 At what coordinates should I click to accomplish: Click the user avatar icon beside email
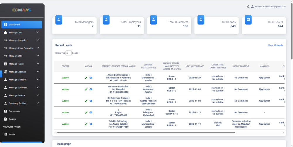253,6
